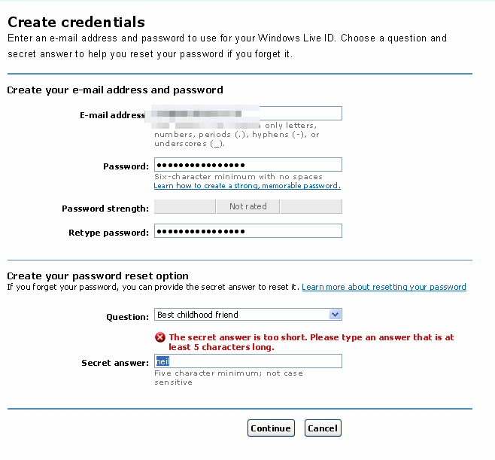Open the "Best childhood friend" question selector
Image resolution: width=495 pixels, height=460 pixels.
[242, 315]
